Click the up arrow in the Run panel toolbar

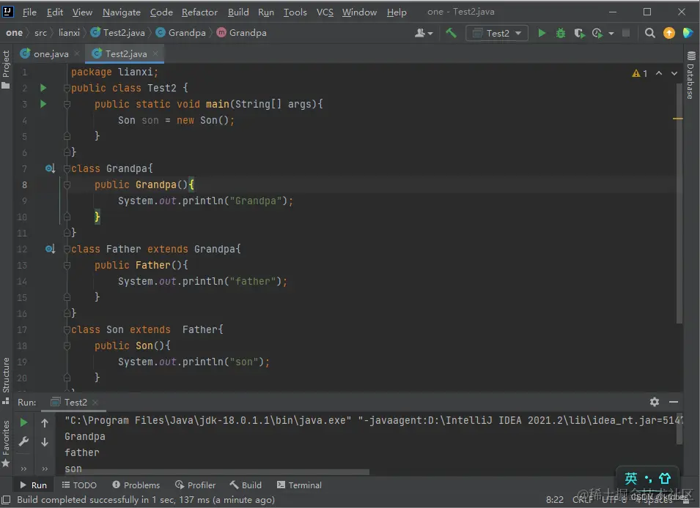45,423
